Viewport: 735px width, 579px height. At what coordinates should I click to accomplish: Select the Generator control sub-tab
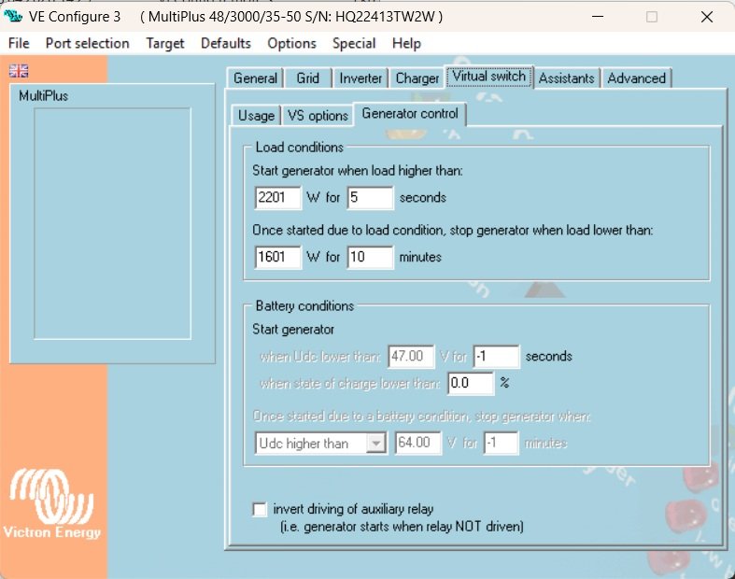[410, 114]
